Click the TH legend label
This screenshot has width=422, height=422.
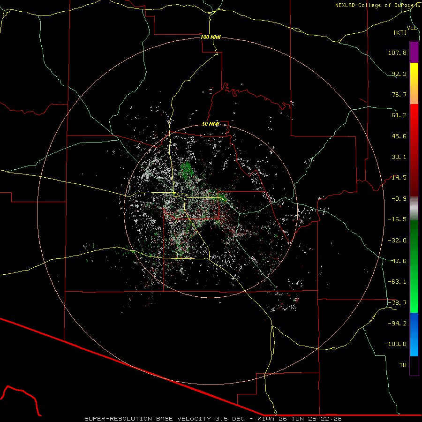pyautogui.click(x=403, y=365)
